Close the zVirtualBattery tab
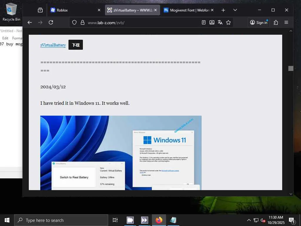Viewport: 301px width, 226px height. [x=155, y=10]
